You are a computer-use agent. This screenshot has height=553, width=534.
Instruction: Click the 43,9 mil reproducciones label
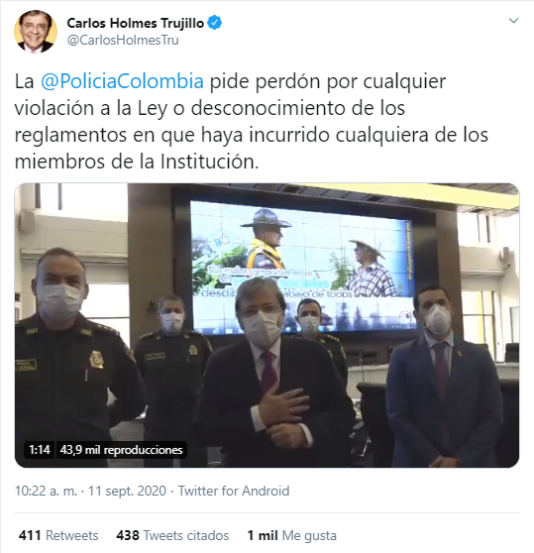tap(121, 450)
